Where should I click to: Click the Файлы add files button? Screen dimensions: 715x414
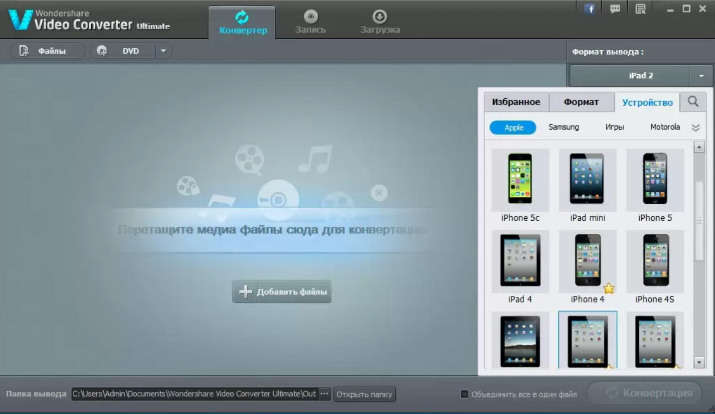pos(48,51)
